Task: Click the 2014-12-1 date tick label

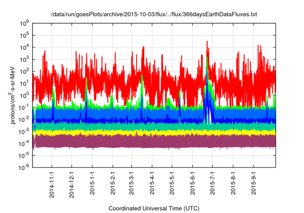Action: 72,185
